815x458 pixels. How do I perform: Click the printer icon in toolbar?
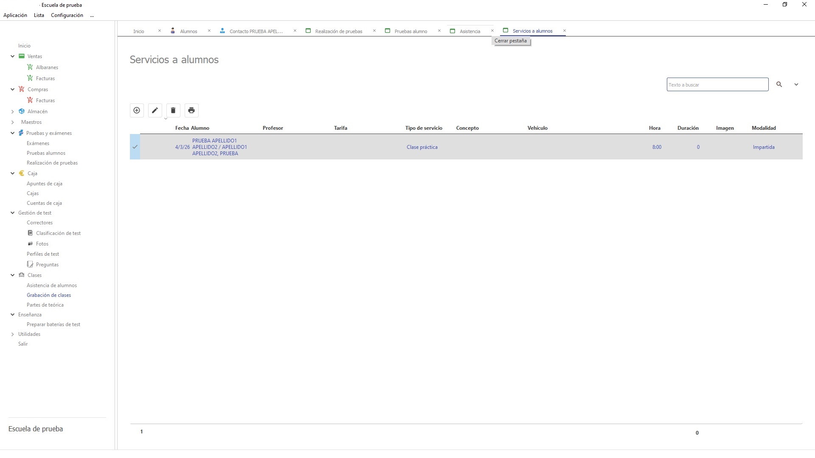pyautogui.click(x=191, y=110)
